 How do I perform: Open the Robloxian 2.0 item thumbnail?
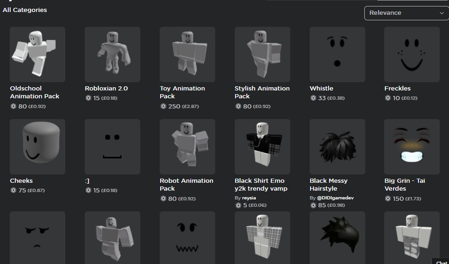pos(112,54)
